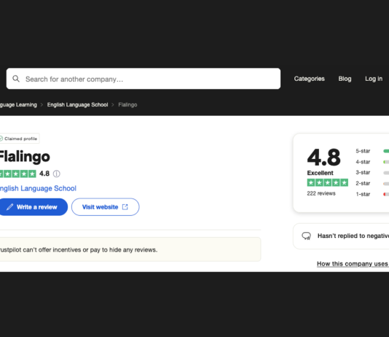The image size is (389, 337).
Task: Filter reviews by 4-star row
Action: [x=372, y=162]
